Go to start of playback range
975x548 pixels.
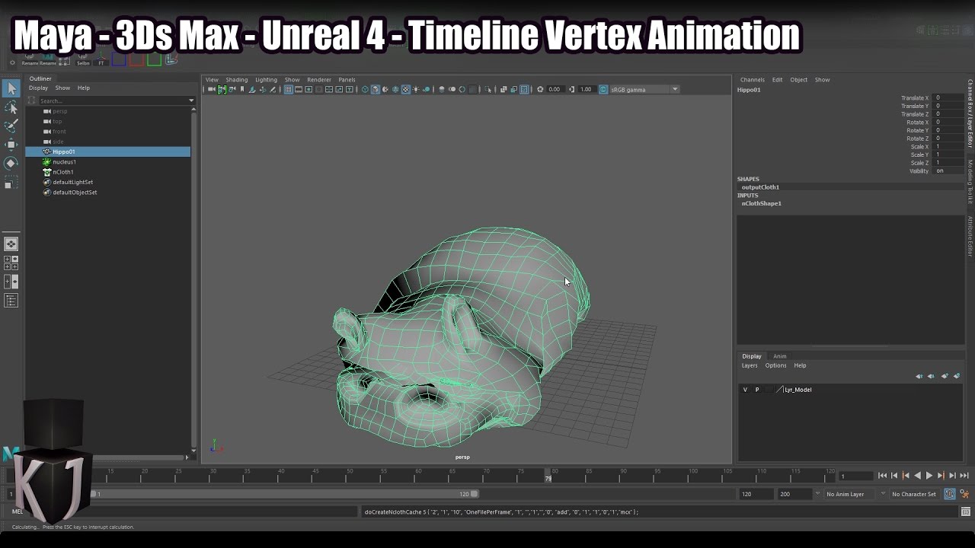click(882, 476)
